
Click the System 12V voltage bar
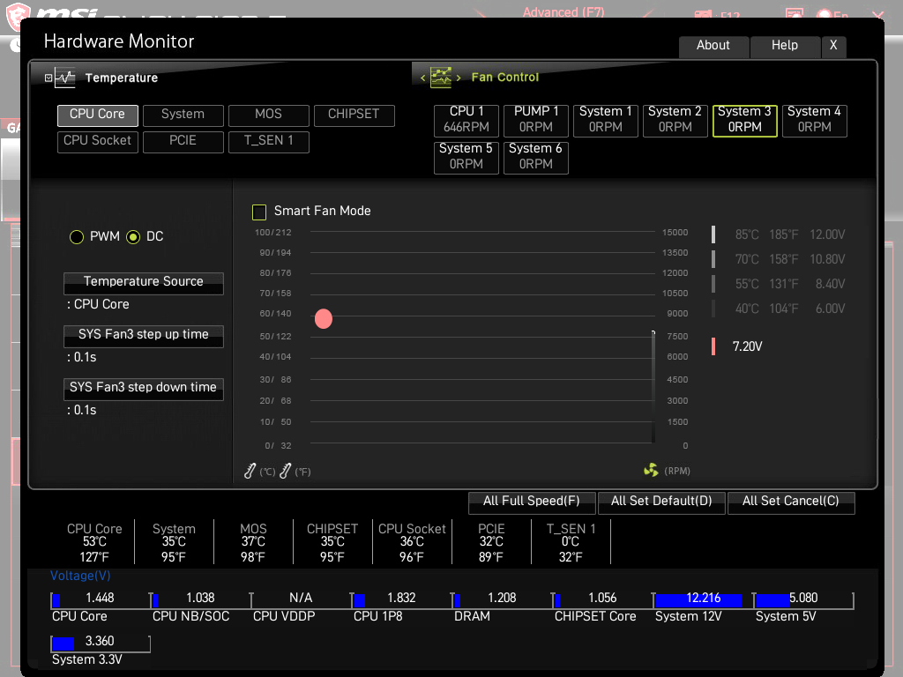703,600
